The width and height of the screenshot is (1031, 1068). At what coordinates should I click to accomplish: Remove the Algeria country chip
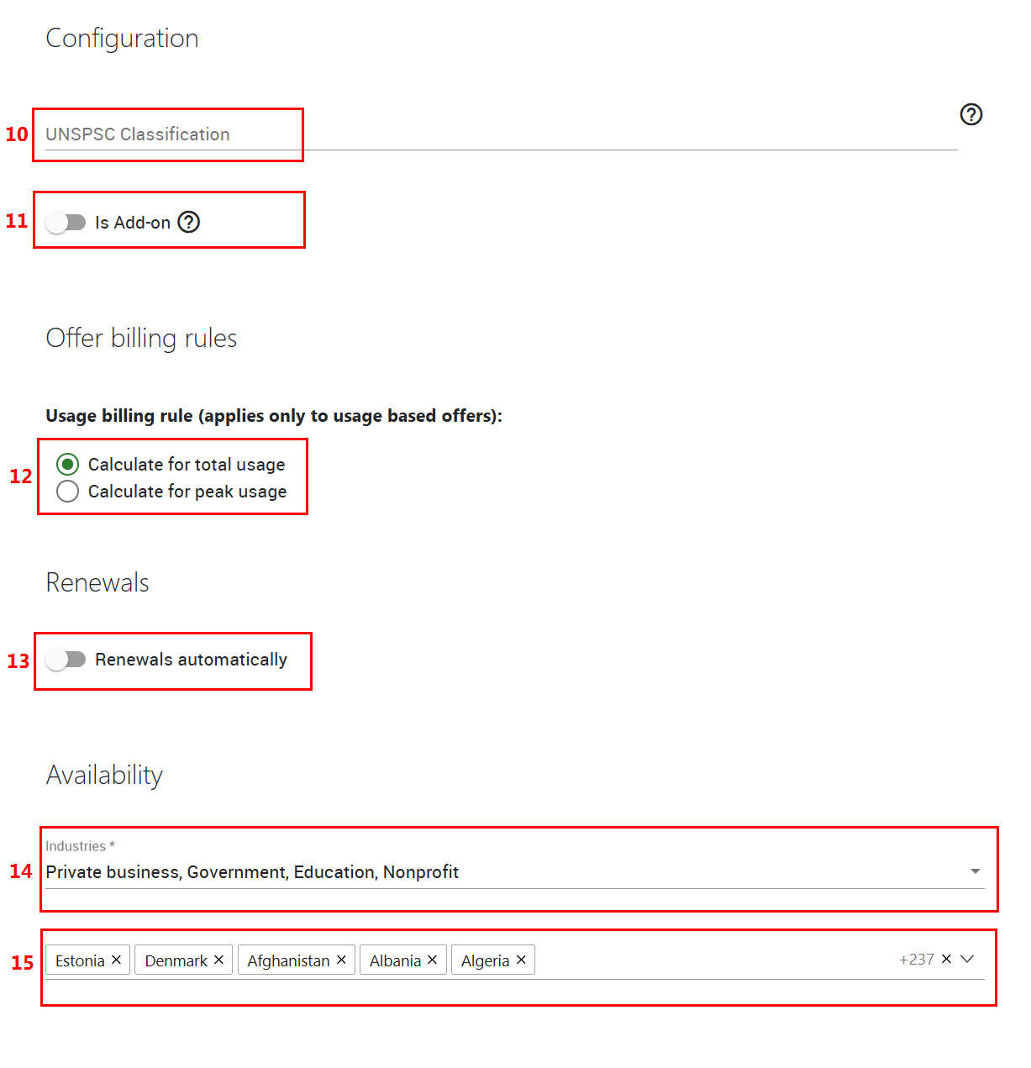[x=521, y=960]
